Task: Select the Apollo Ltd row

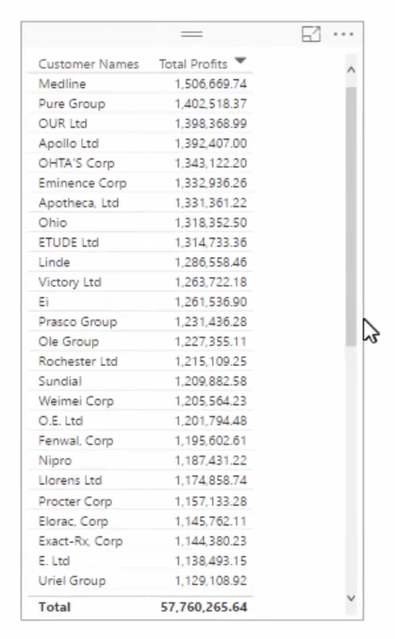Action: point(140,144)
